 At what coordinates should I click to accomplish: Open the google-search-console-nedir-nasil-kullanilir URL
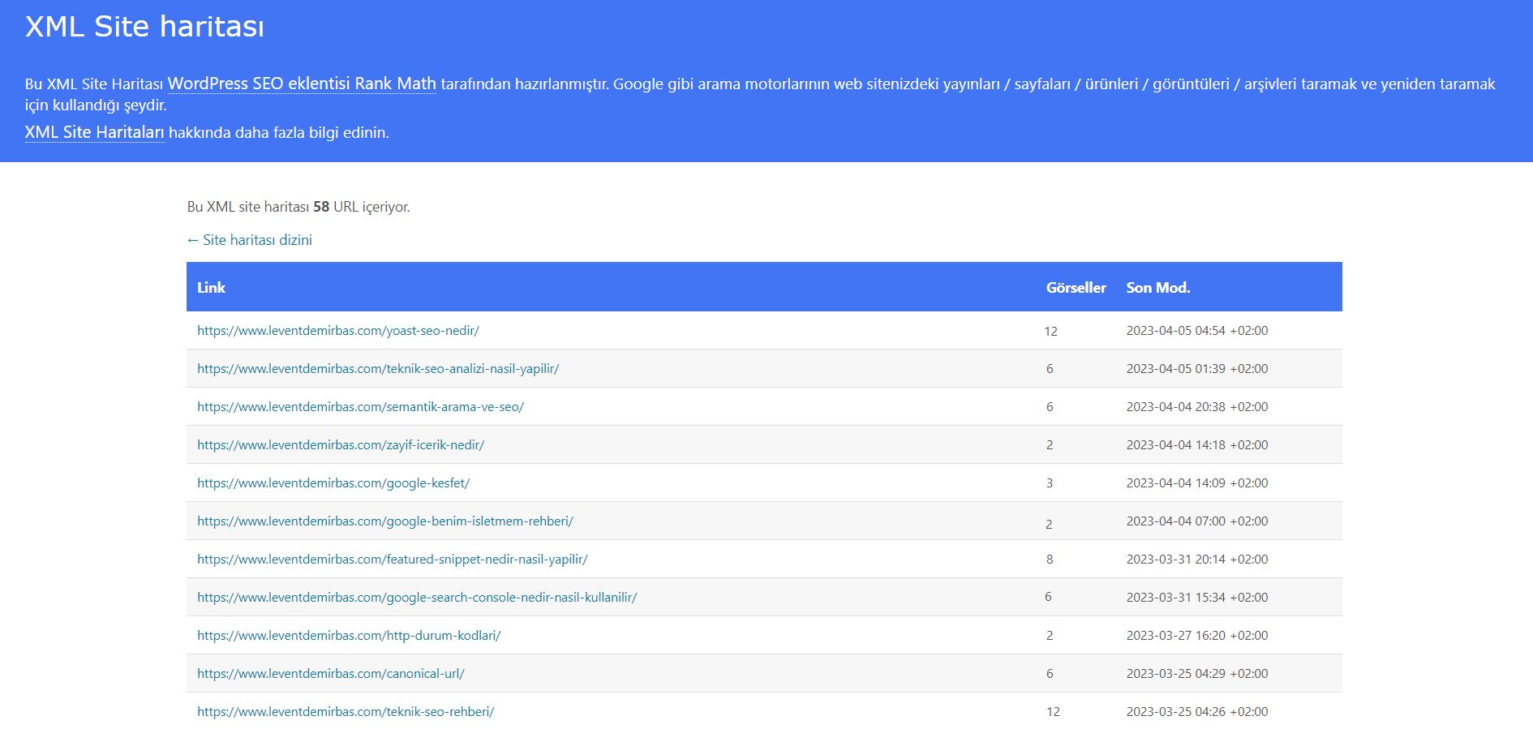click(417, 598)
